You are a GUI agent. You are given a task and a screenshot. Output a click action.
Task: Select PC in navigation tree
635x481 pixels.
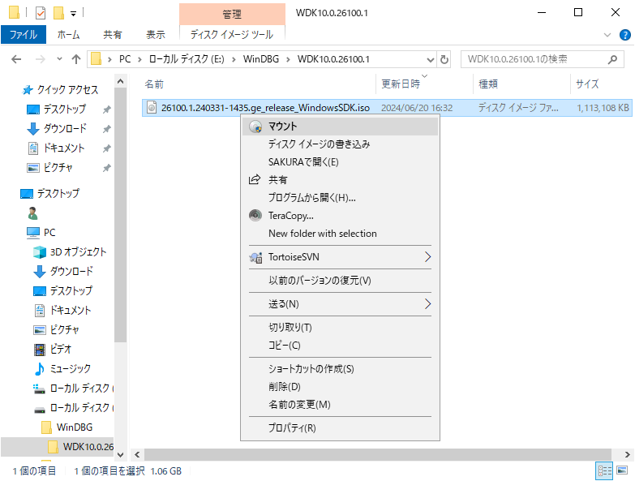[41, 233]
